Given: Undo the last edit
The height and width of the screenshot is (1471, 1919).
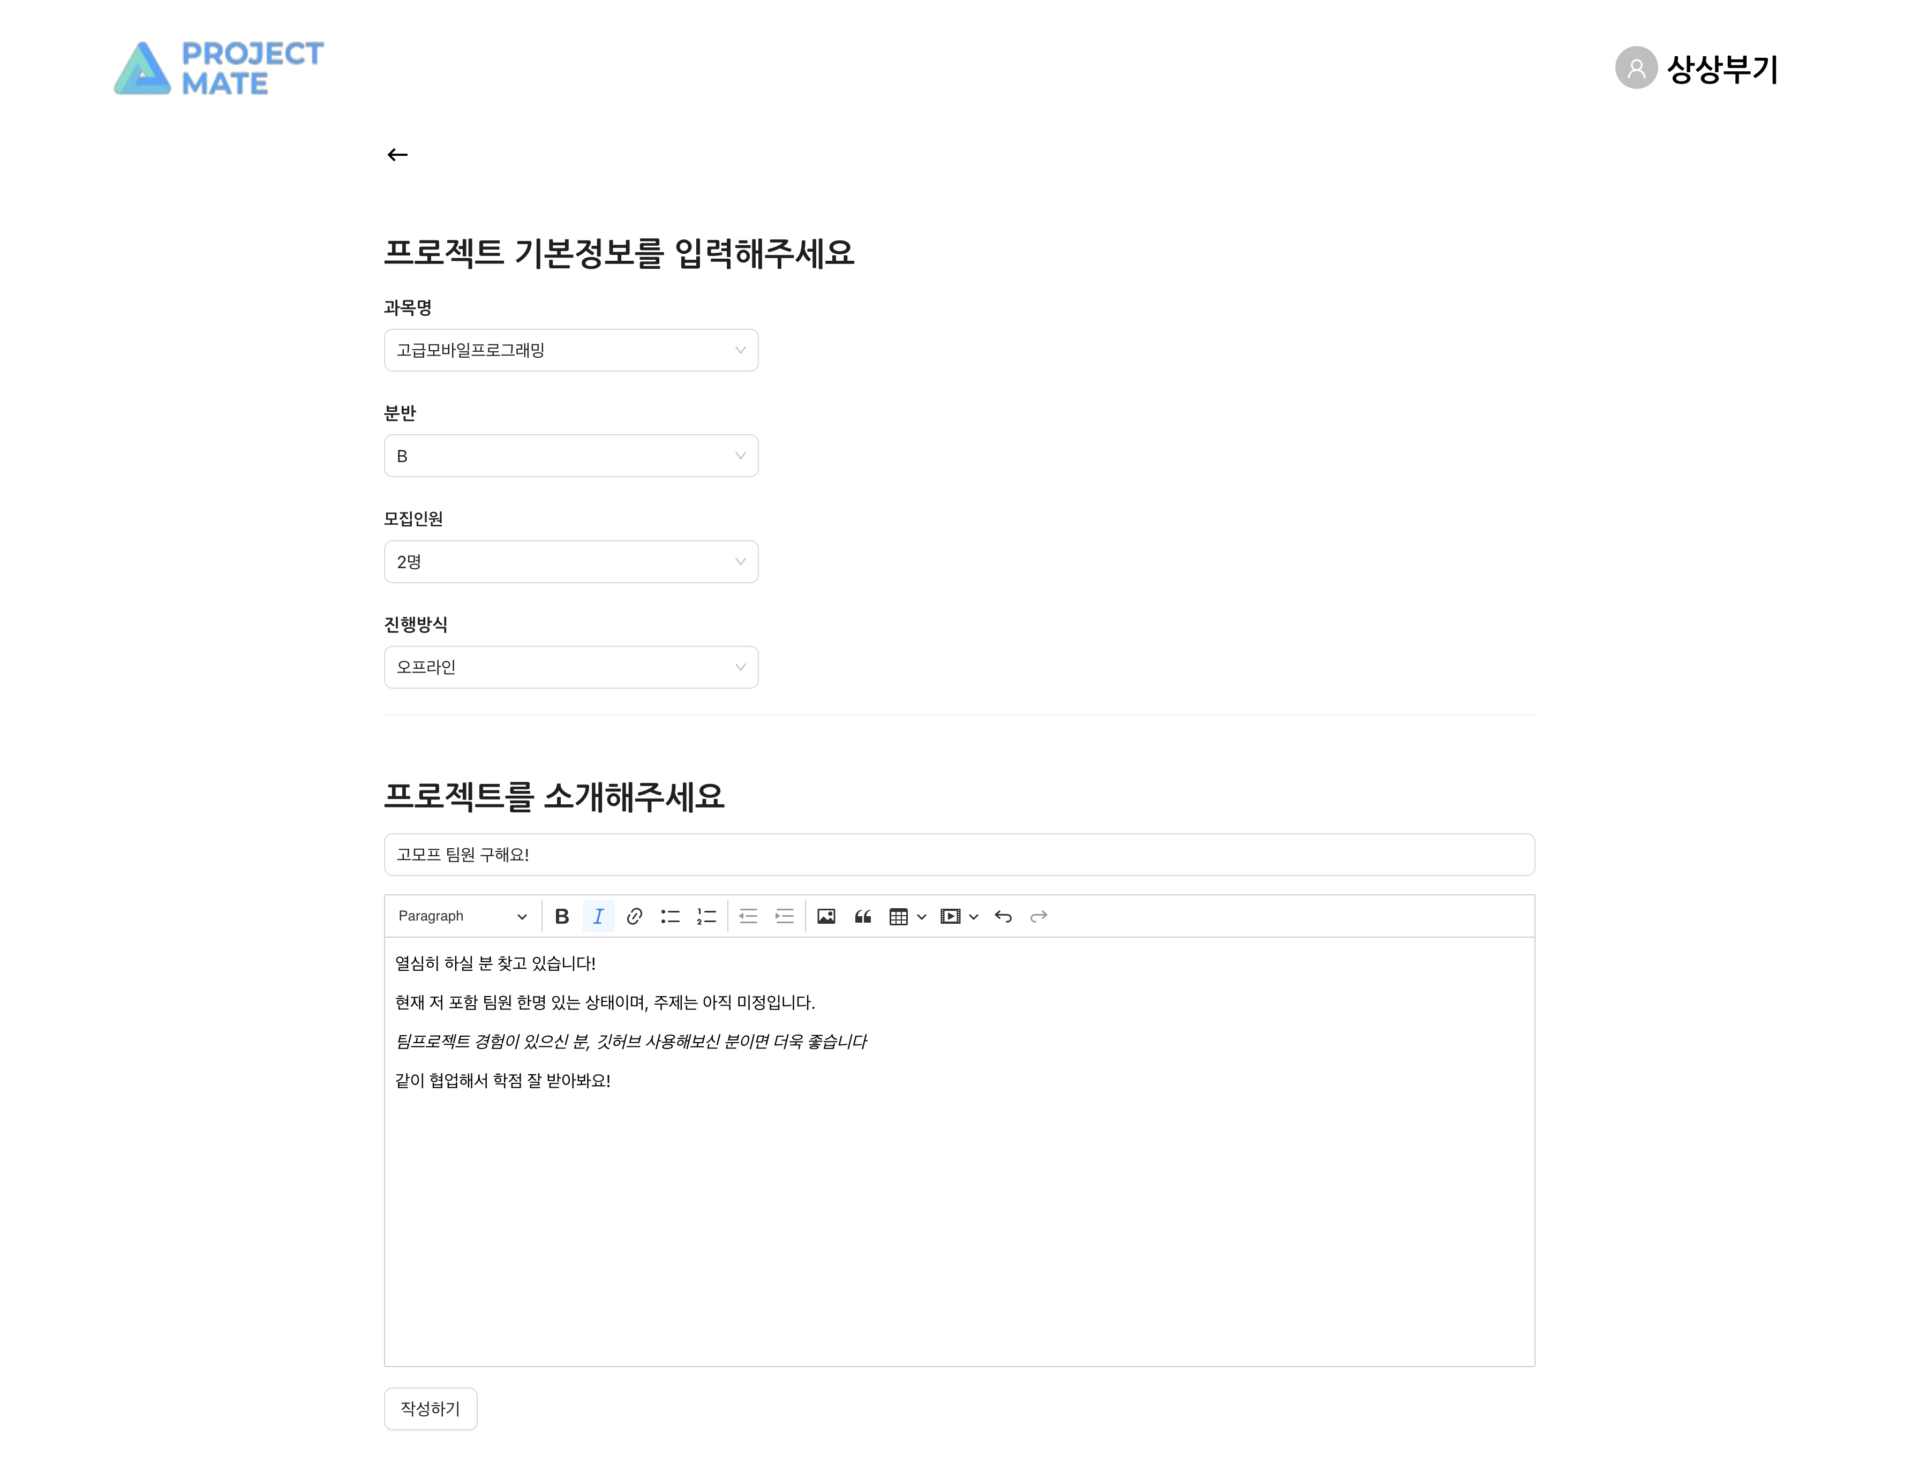Looking at the screenshot, I should pos(1003,916).
